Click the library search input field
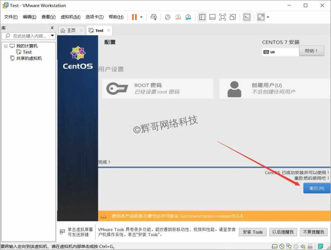Viewport: 331px width, 250px height. coord(28,36)
